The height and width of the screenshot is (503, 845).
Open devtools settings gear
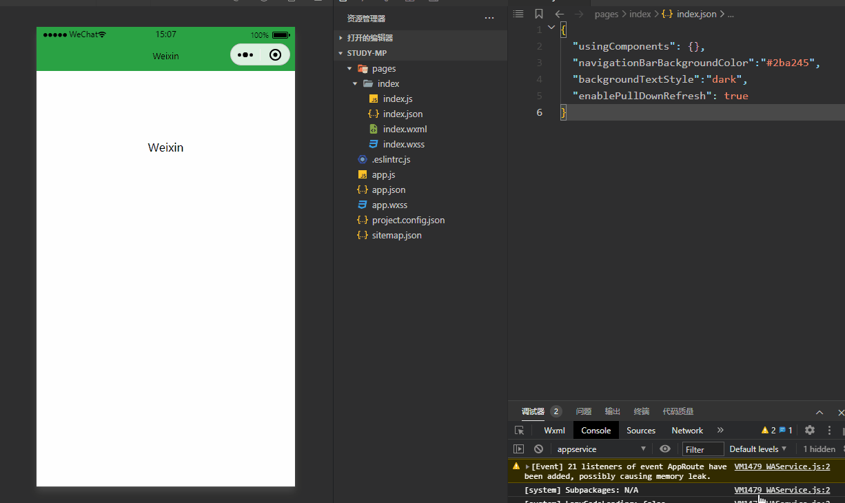tap(810, 430)
